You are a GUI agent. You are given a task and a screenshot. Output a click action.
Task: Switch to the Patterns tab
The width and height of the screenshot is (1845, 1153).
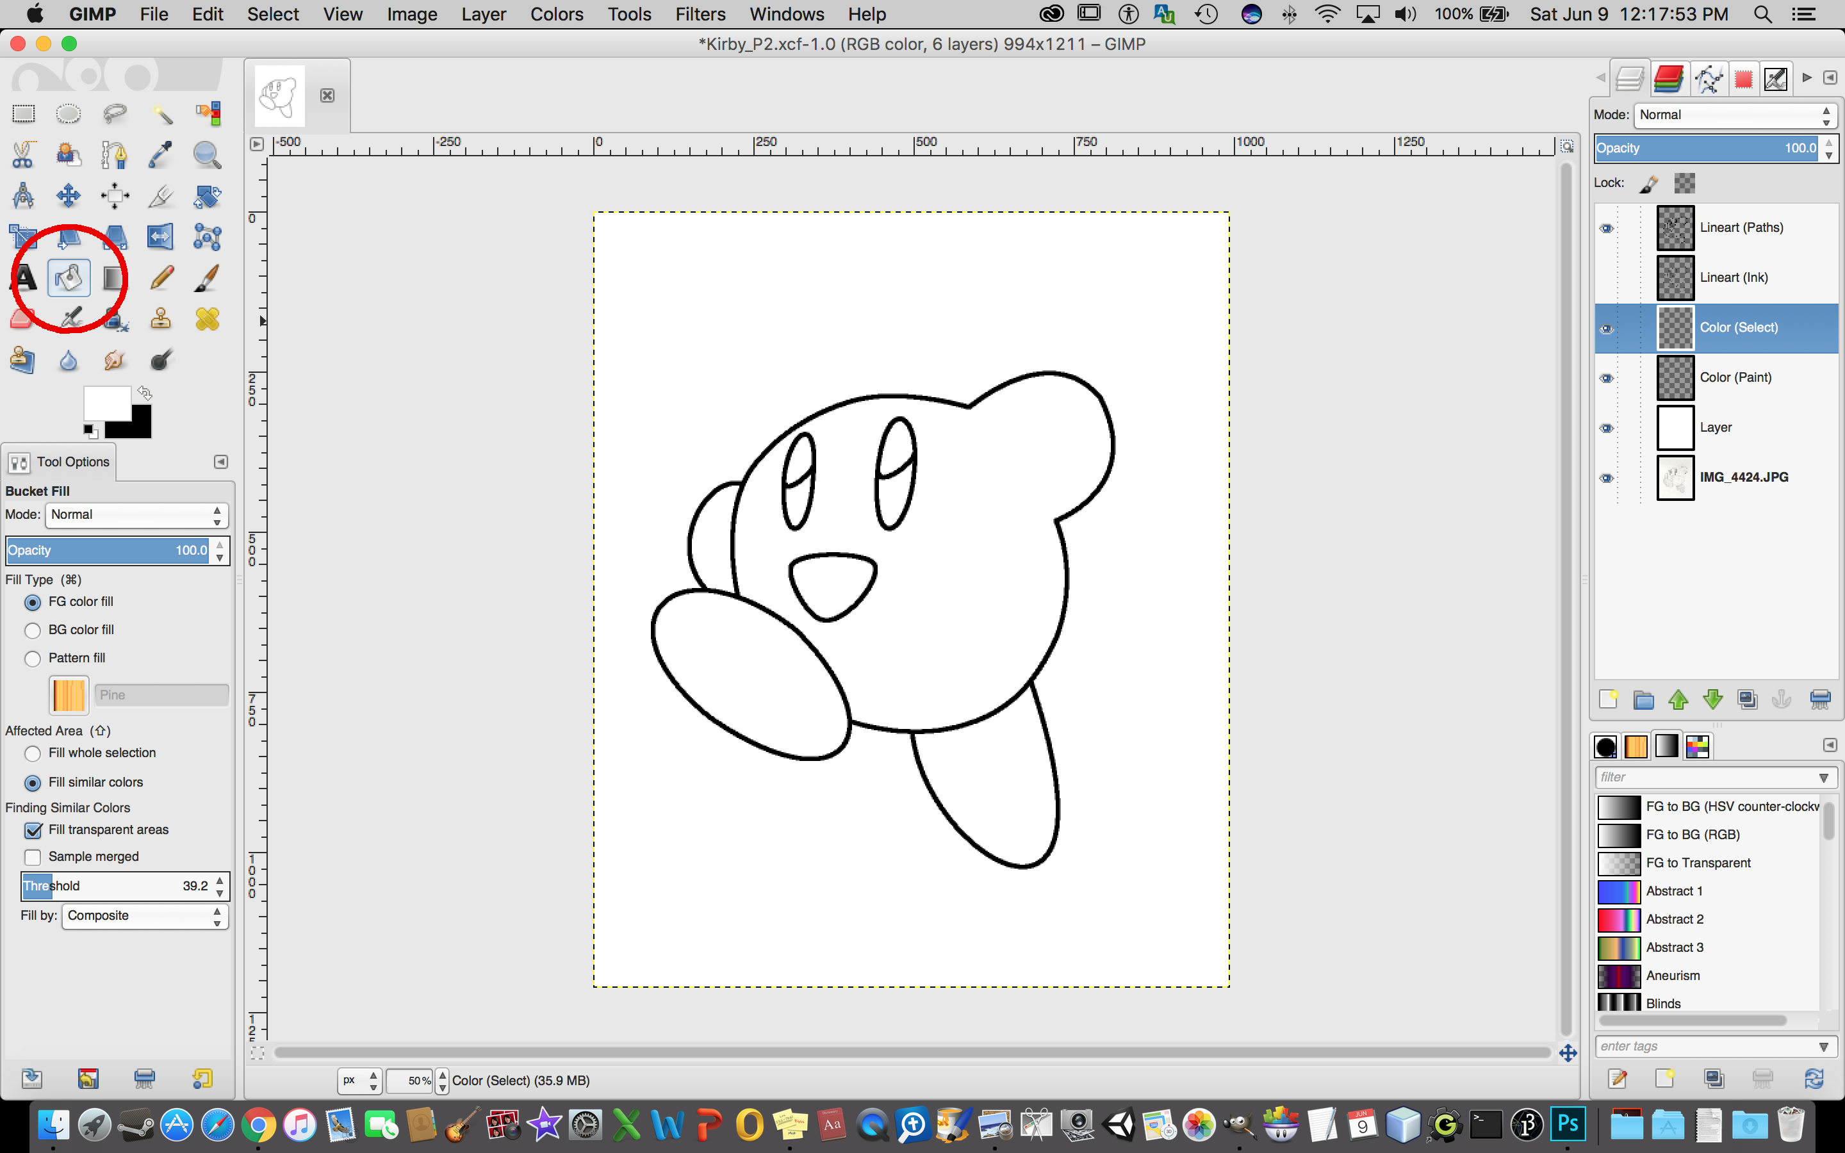point(1636,746)
